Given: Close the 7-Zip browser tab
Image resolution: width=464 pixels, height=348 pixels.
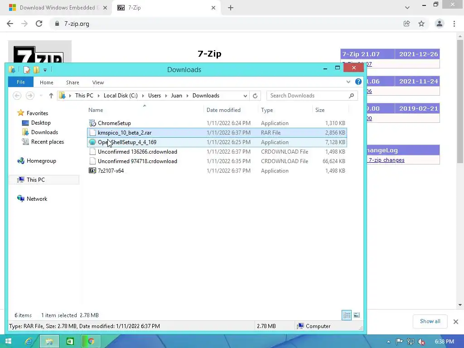Looking at the screenshot, I should point(213,8).
